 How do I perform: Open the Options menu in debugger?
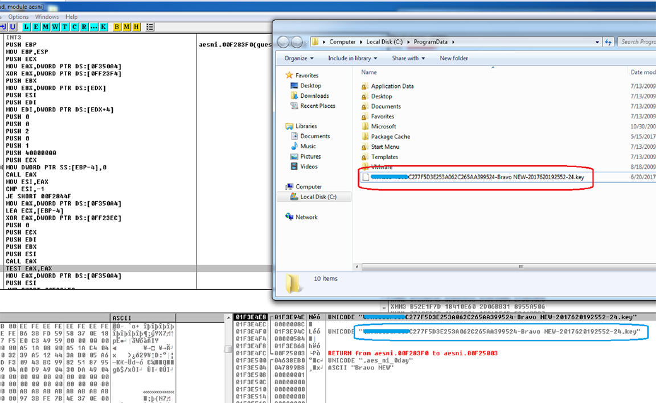18,16
